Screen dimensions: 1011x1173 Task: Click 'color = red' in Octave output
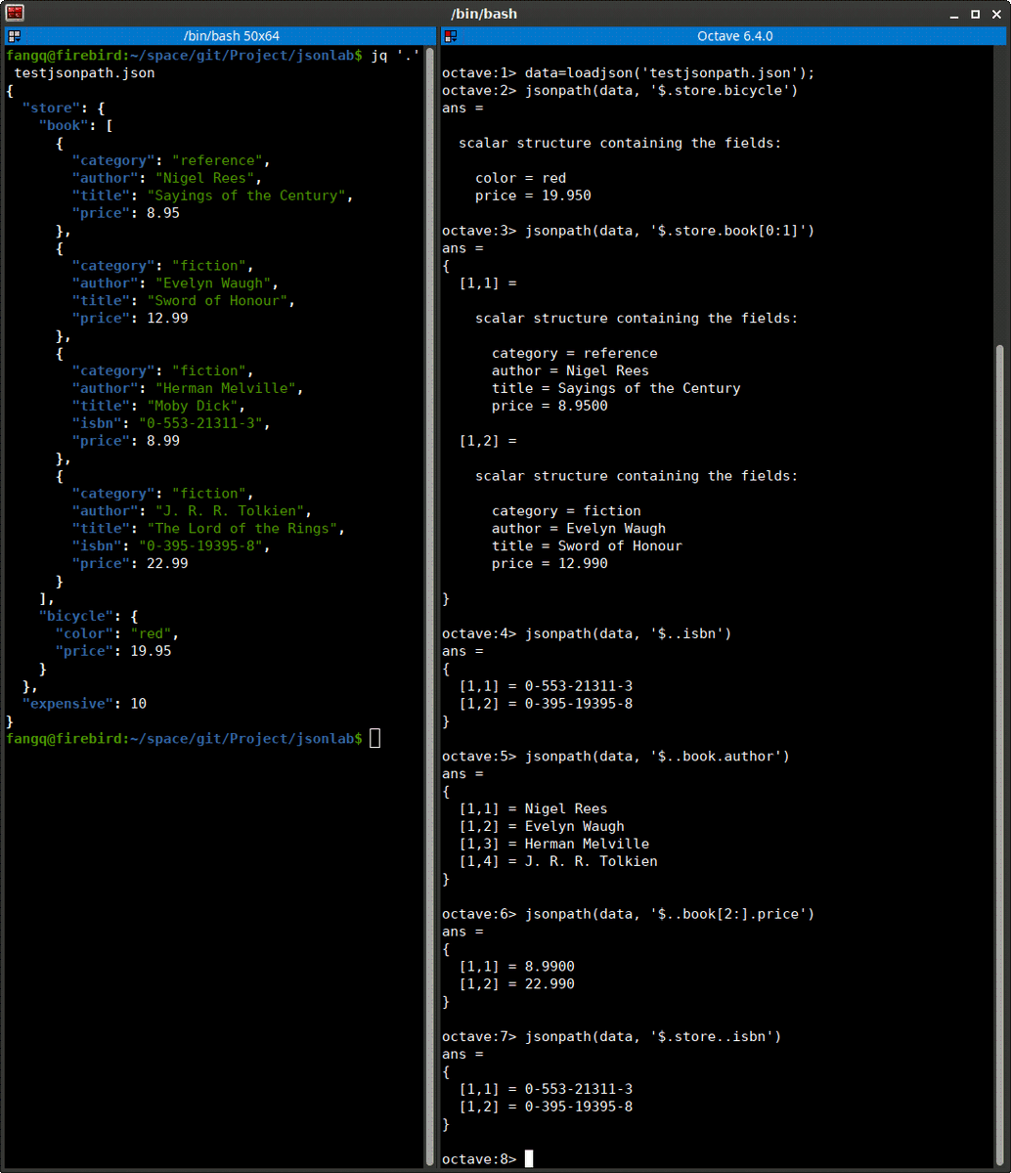[520, 179]
